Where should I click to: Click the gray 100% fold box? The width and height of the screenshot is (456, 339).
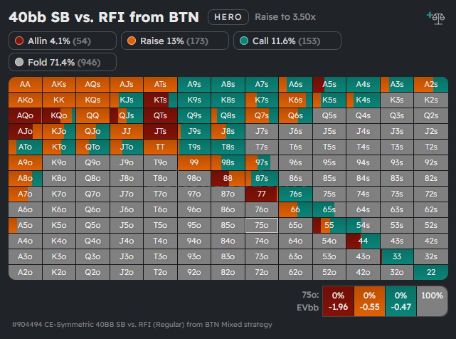pyautogui.click(x=431, y=301)
